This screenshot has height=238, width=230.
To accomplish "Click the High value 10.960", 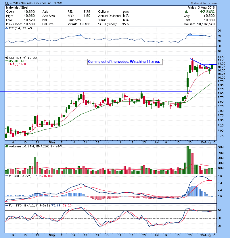I will pyautogui.click(x=29, y=16).
